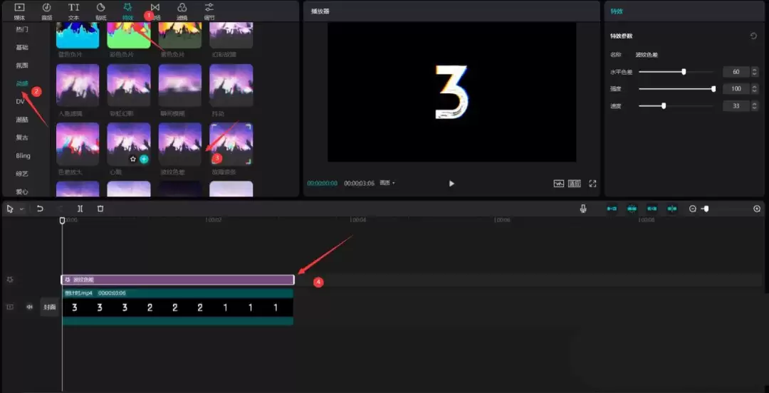The width and height of the screenshot is (769, 393).
Task: Click the 水平色差 slider handle
Action: click(x=684, y=72)
